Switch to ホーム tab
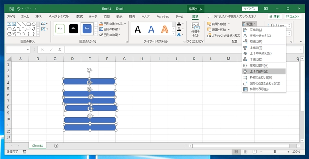Screen dimensions: 309x159 click(25, 17)
